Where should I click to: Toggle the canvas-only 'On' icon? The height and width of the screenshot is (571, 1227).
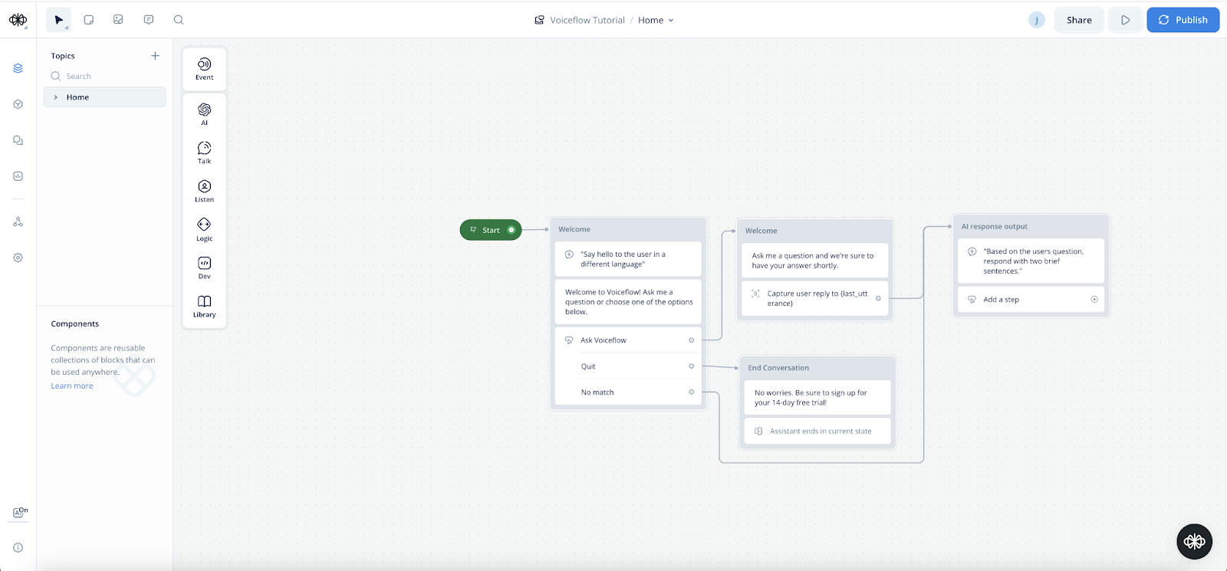[x=20, y=512]
